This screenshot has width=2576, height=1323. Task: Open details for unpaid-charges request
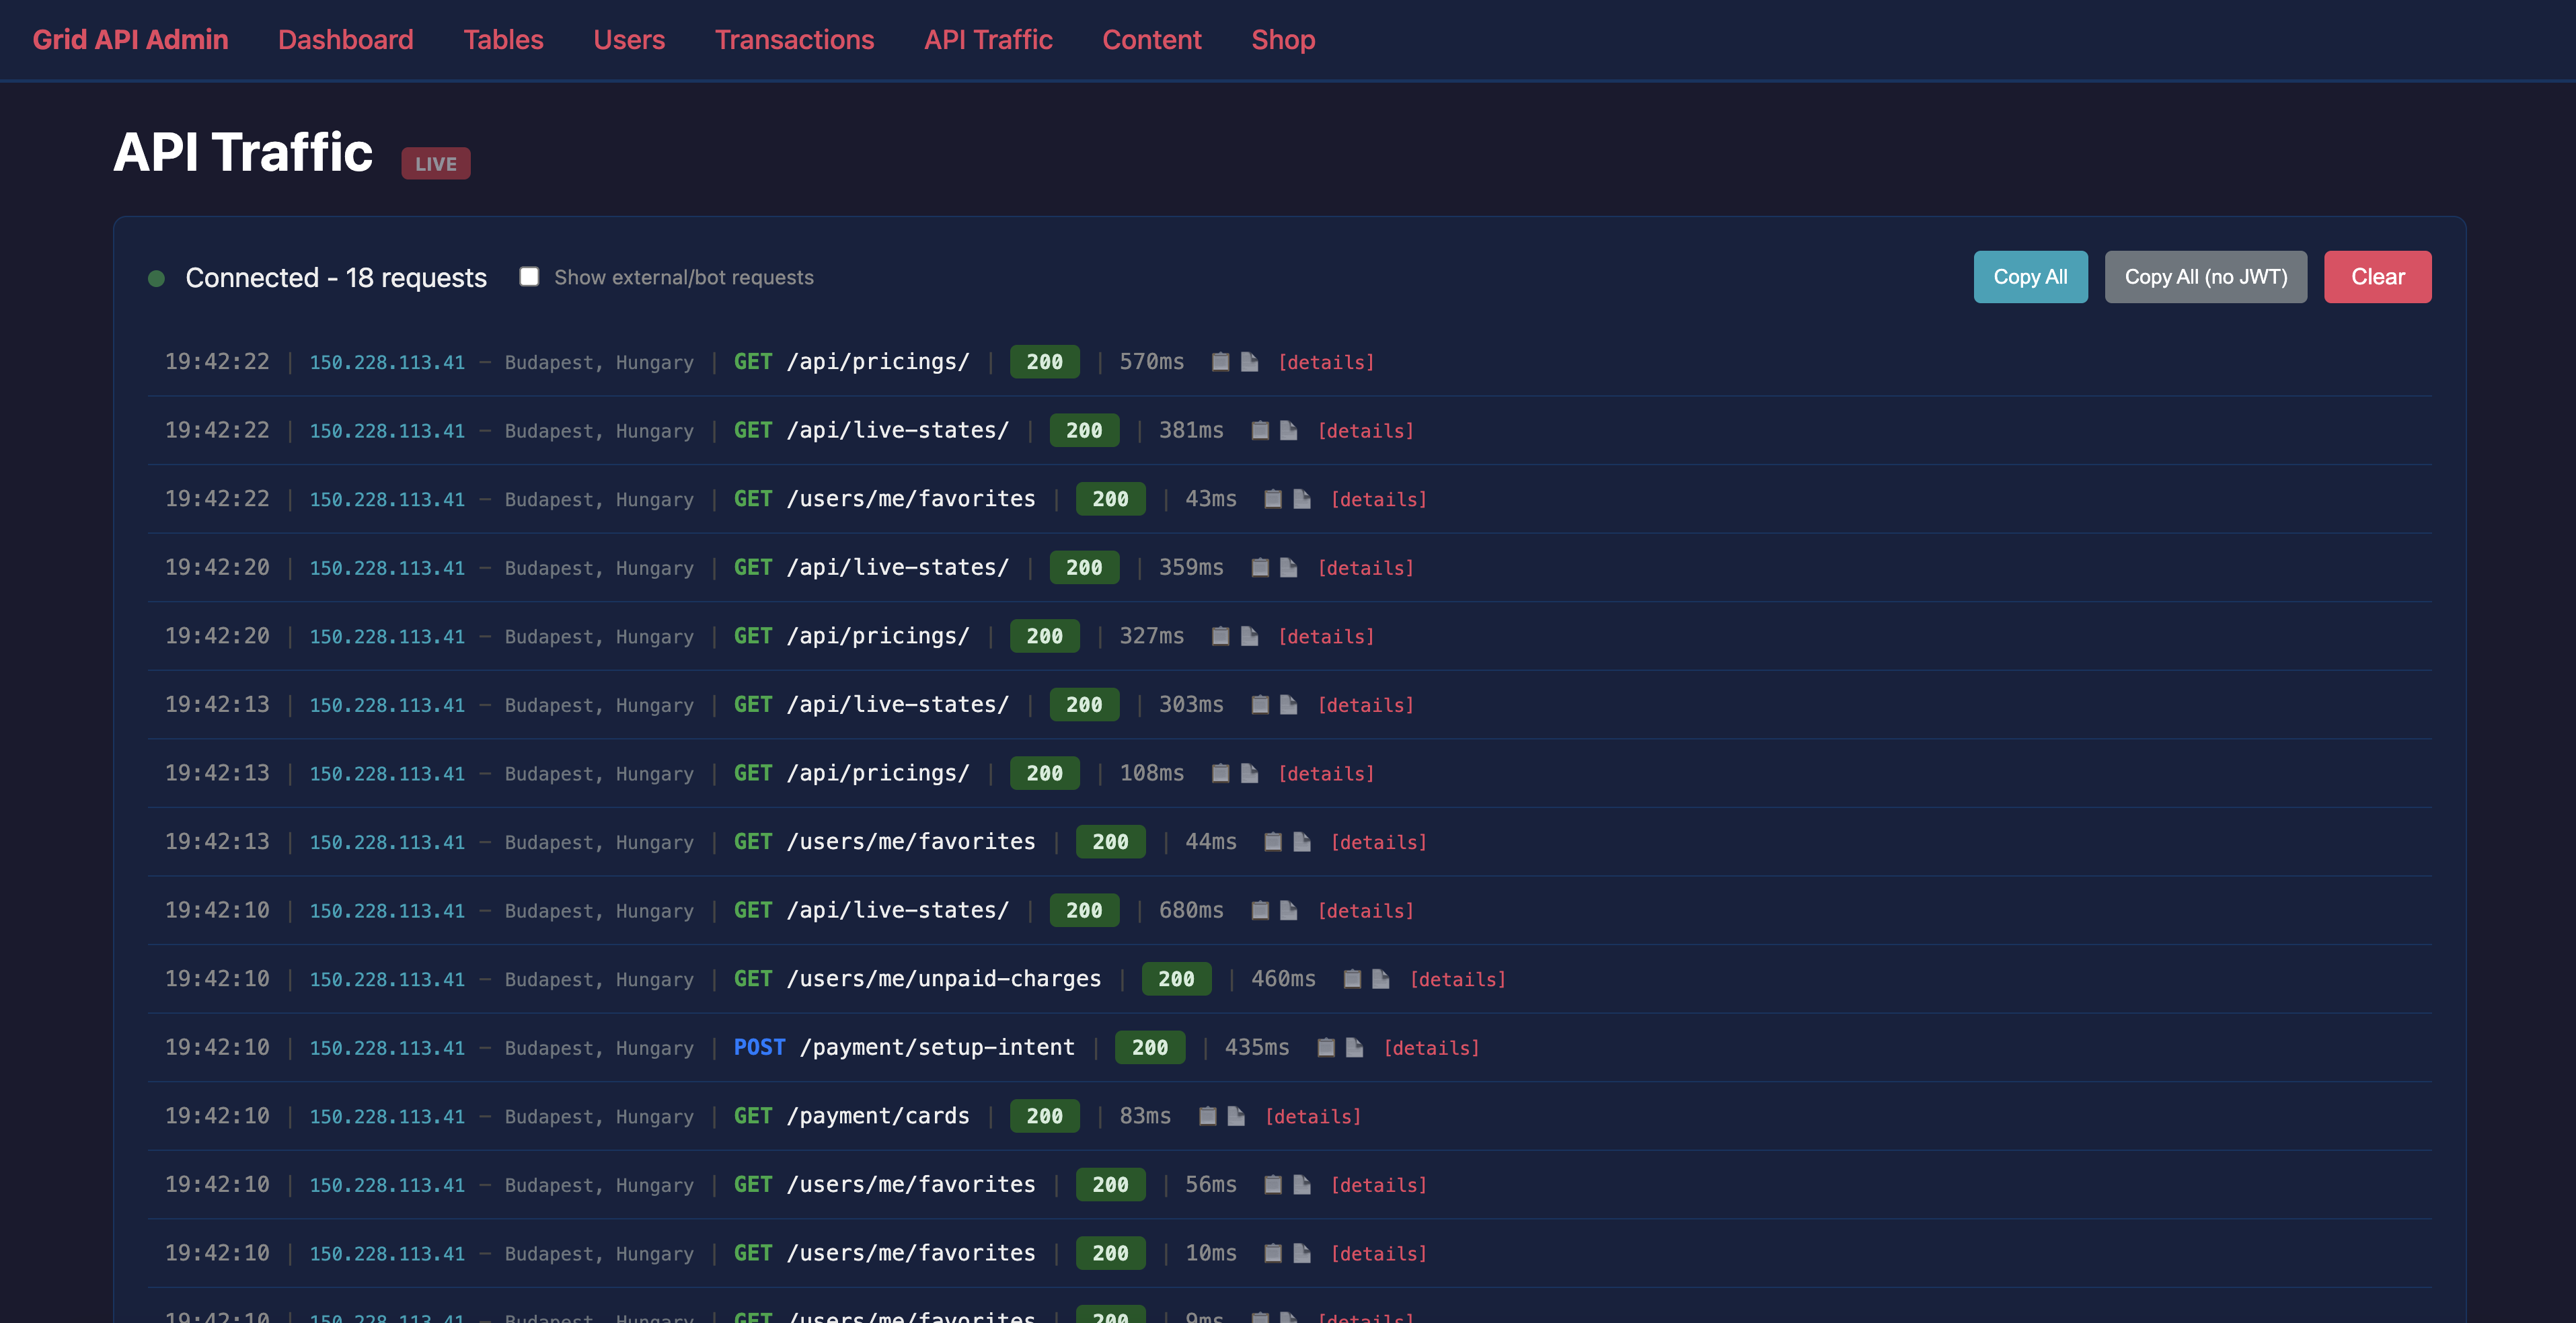1458,979
